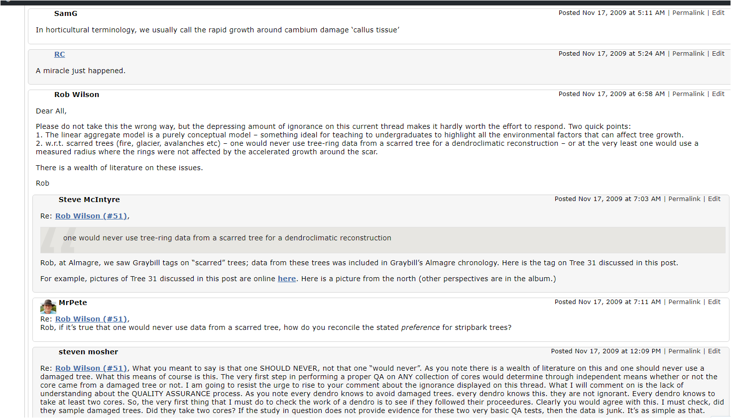731x418 pixels.
Task: Follow Rob Wilson (#51) link in mosher's reply
Action: pyautogui.click(x=92, y=368)
